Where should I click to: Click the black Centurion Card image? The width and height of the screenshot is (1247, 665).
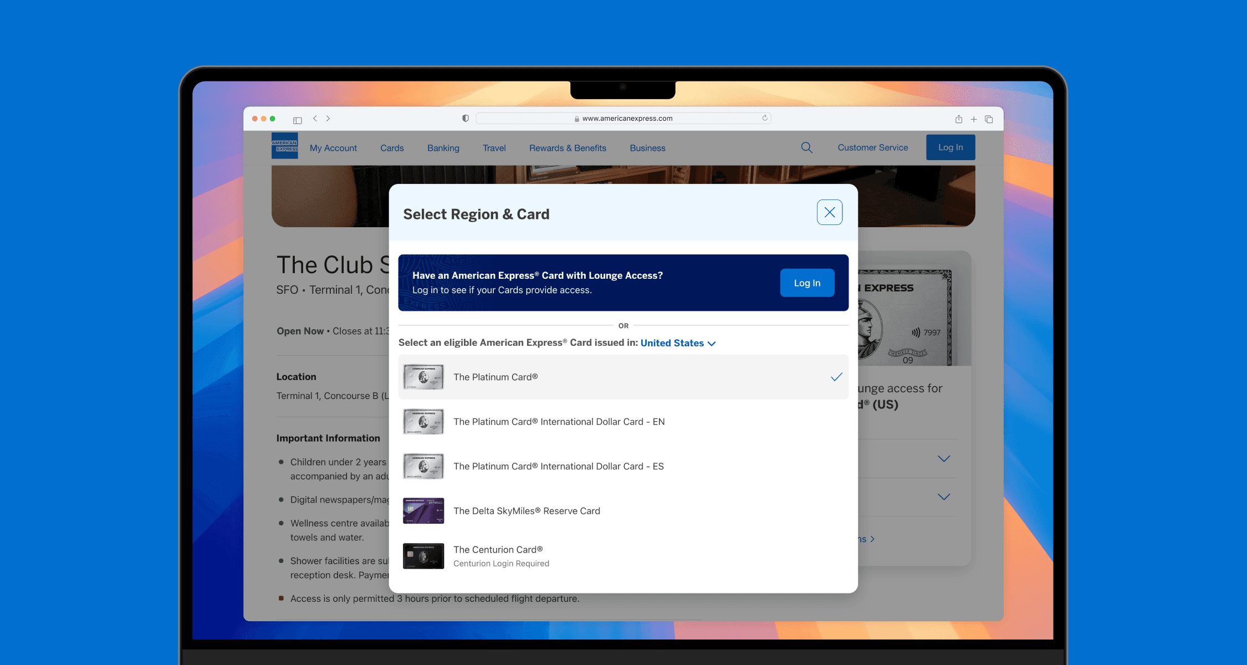pyautogui.click(x=423, y=556)
